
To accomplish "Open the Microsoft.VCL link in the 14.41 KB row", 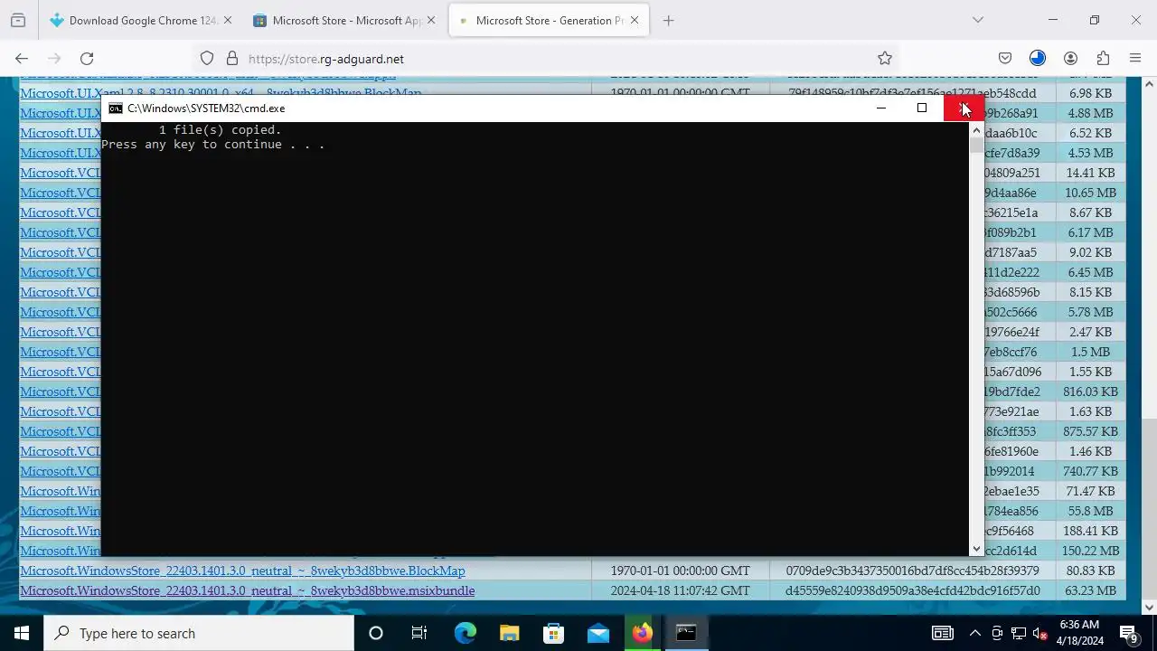I will [61, 173].
